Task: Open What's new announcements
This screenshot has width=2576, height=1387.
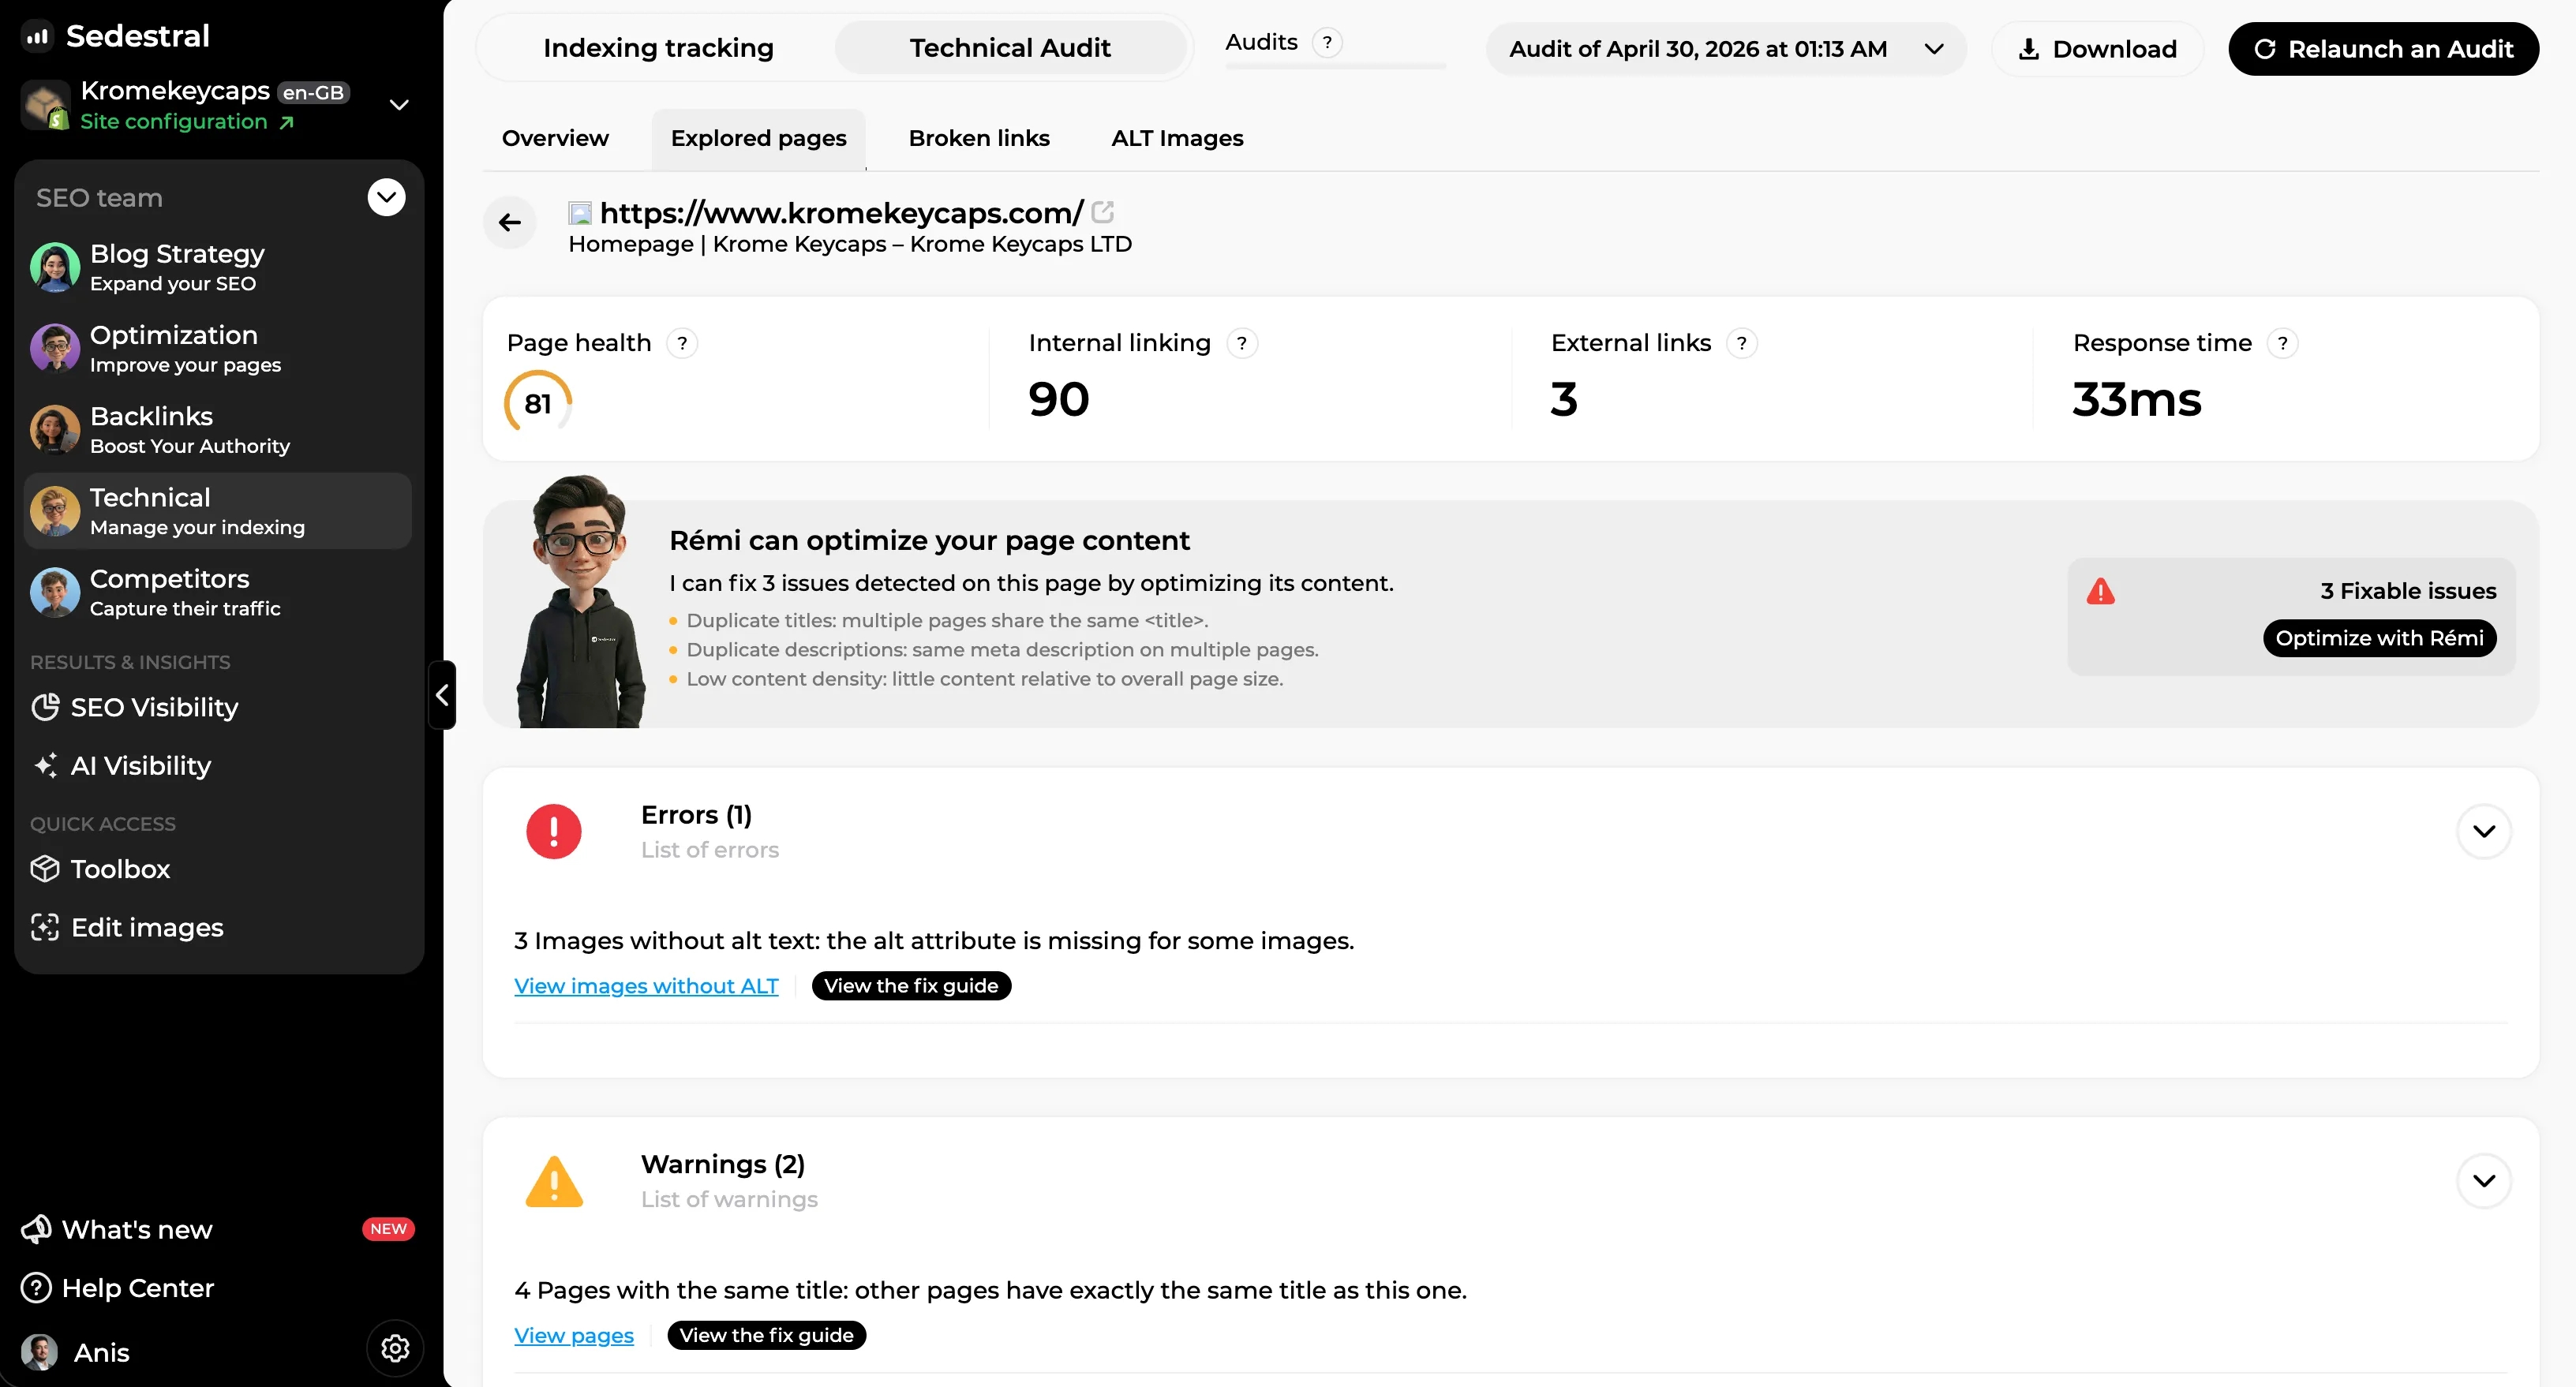Action: tap(117, 1229)
